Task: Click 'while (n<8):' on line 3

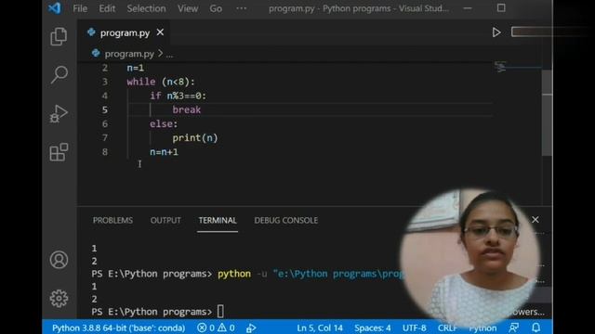Action: pyautogui.click(x=161, y=82)
